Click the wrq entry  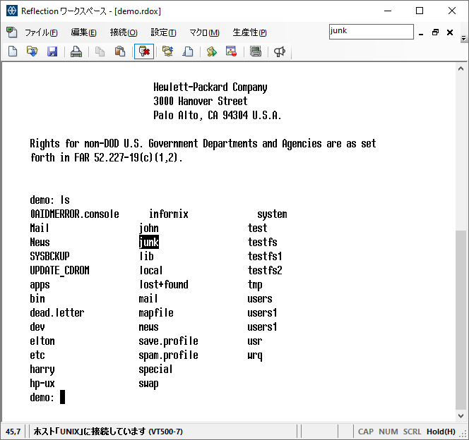(x=255, y=355)
